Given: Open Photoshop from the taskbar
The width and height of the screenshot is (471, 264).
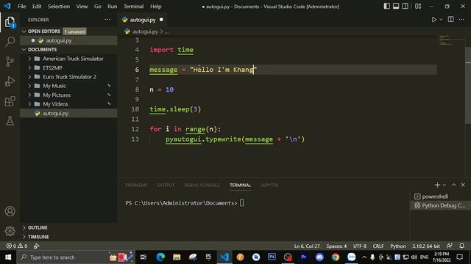Looking at the screenshot, I should coord(272,257).
